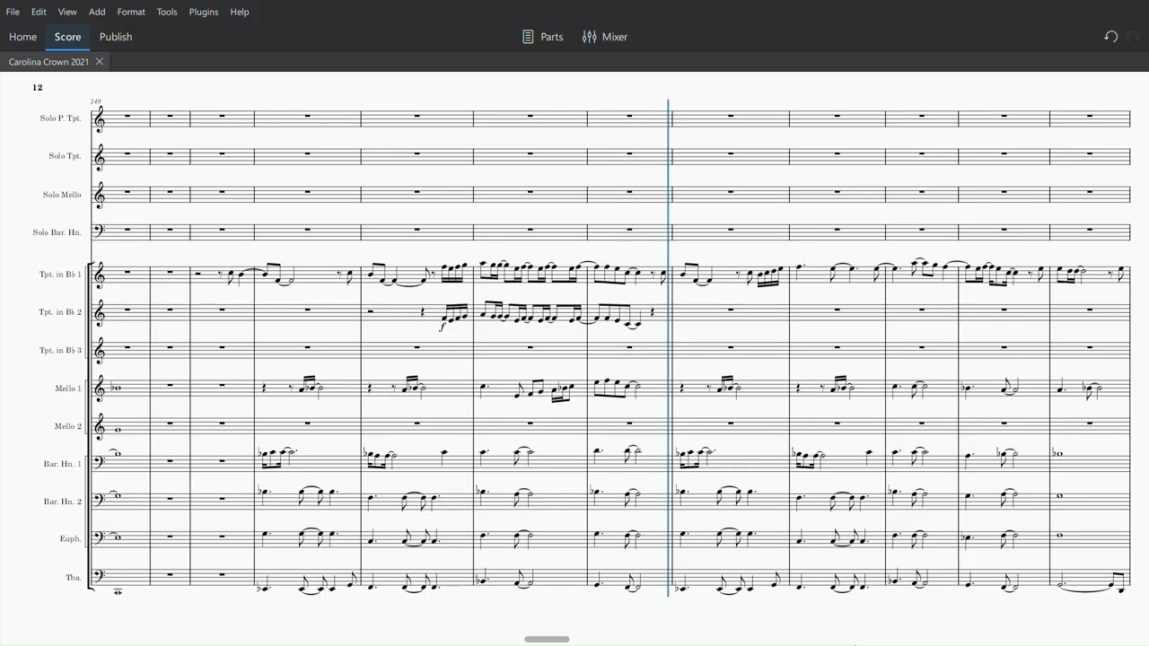This screenshot has height=646, width=1149.
Task: Select the Euph. staff label
Action: coord(71,539)
